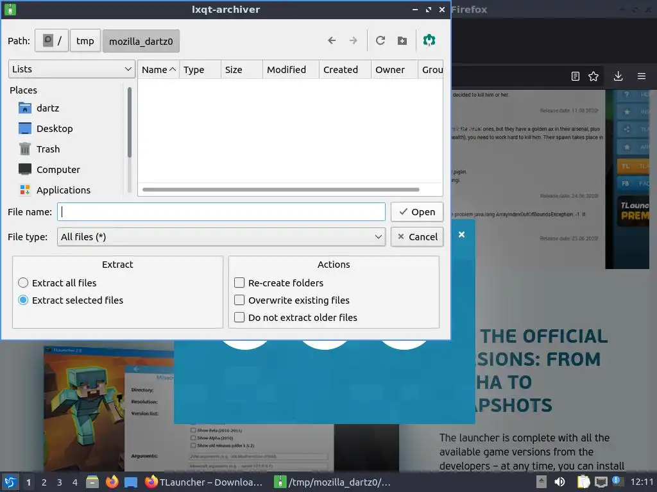
Task: Click the Places pane vertical scrollbar
Action: (x=130, y=122)
